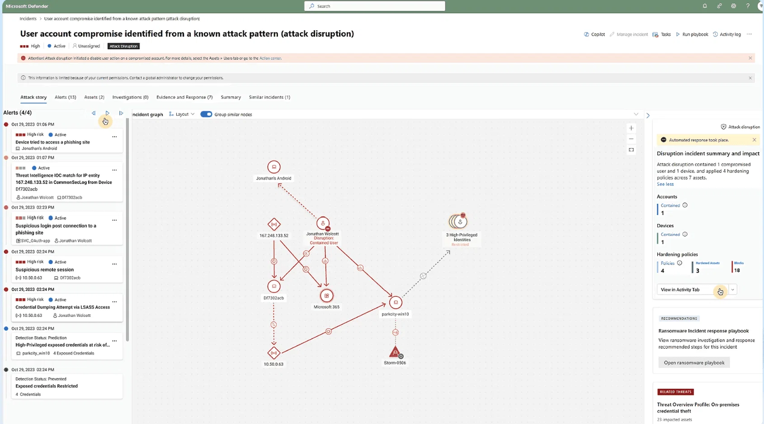Select the Jonathan Wolcott user node

(323, 223)
